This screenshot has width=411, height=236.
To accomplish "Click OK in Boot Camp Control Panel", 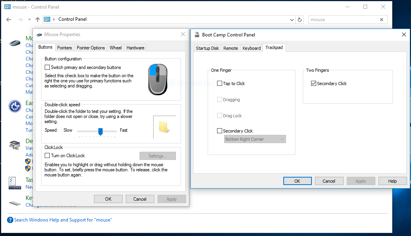I will coord(297,181).
